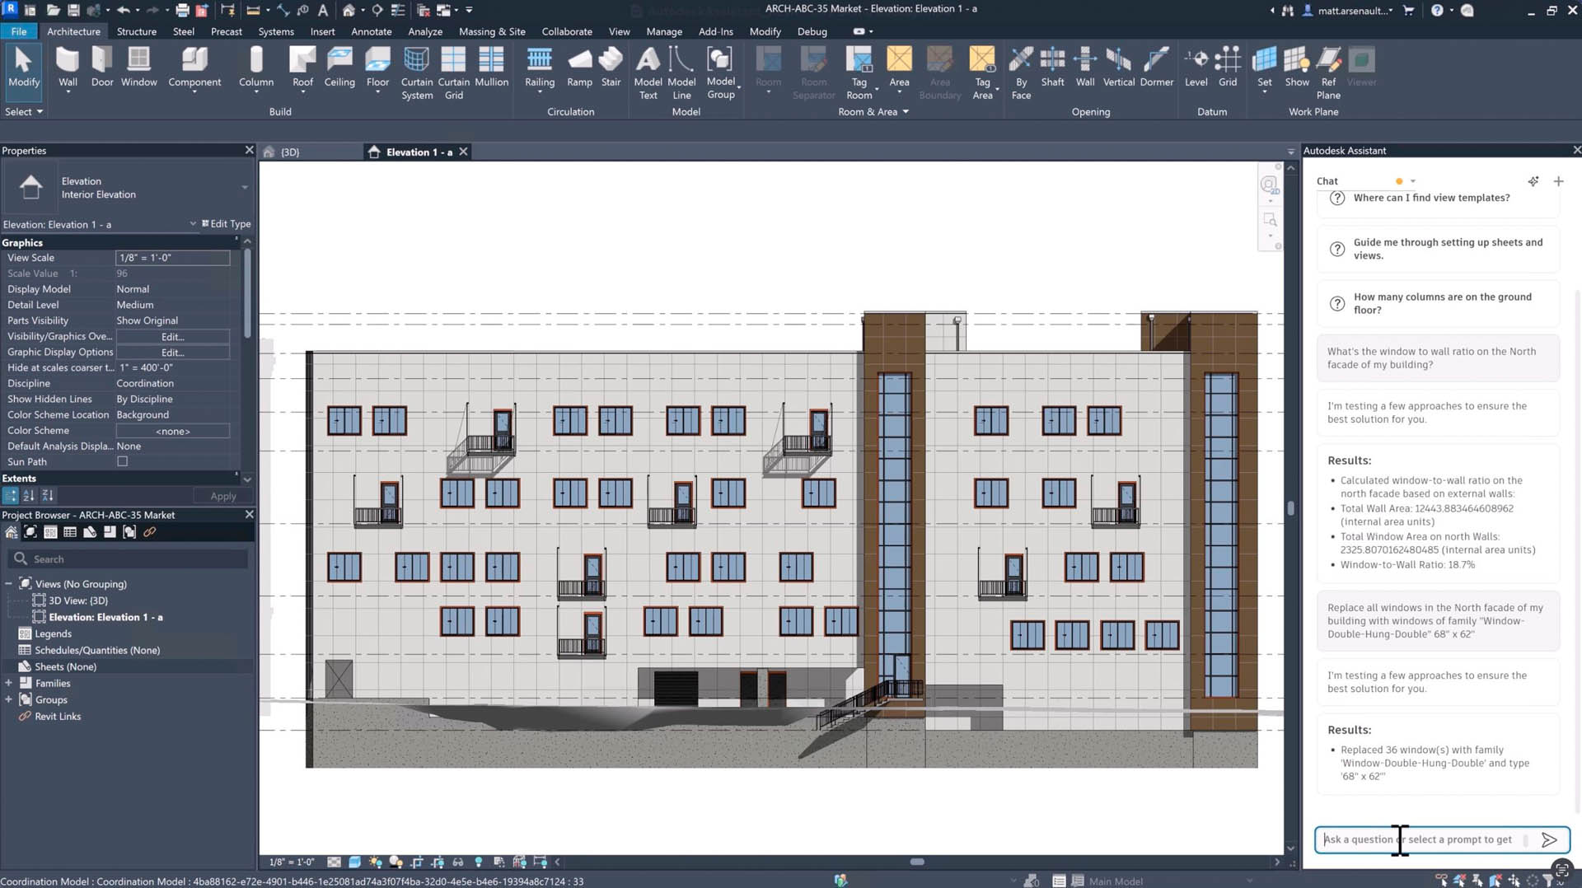Screen dimensions: 1582x888
Task: Expand the Families node in Project Browser
Action: (8, 683)
